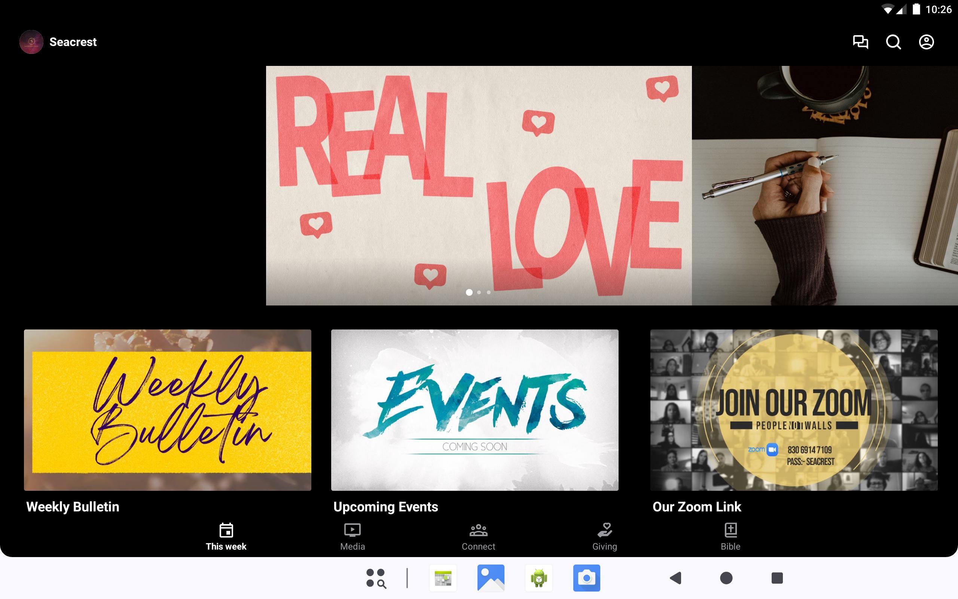Open the chat messages icon
Image resolution: width=958 pixels, height=599 pixels.
tap(860, 42)
